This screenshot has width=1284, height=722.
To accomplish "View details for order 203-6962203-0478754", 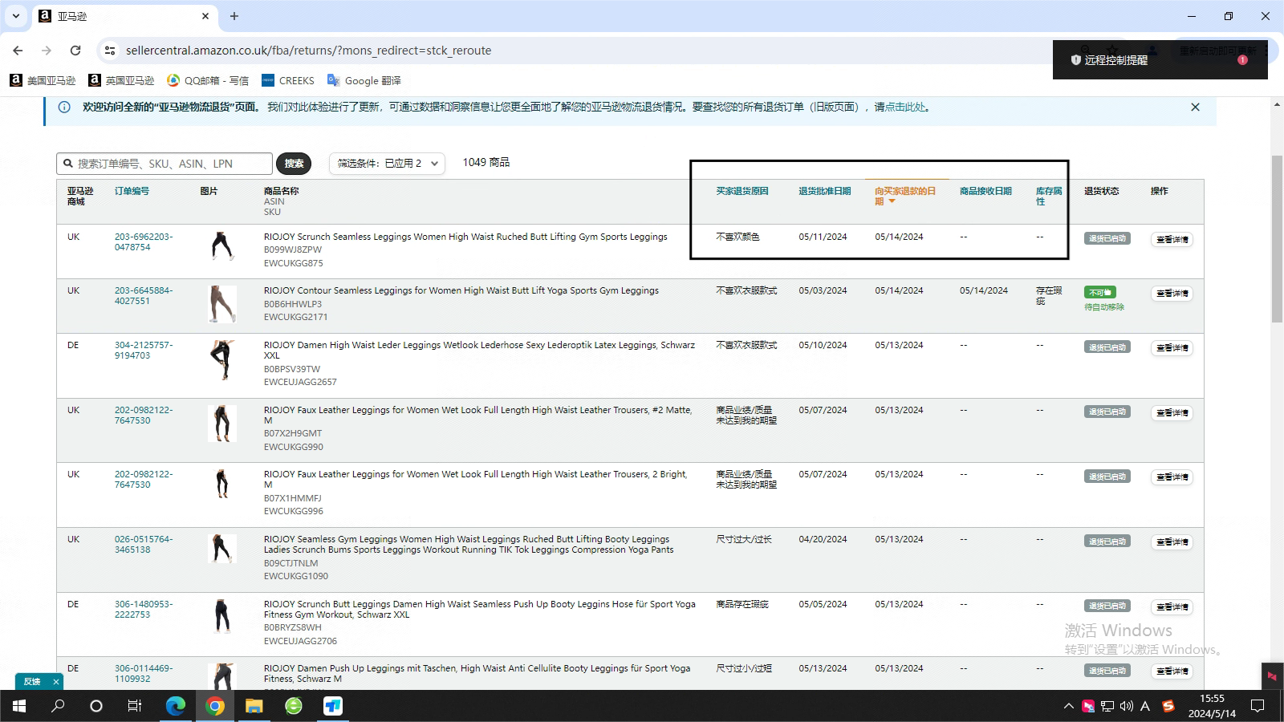I will [x=1172, y=239].
